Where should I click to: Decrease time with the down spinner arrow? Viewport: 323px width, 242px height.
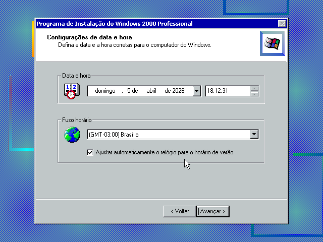pyautogui.click(x=254, y=94)
